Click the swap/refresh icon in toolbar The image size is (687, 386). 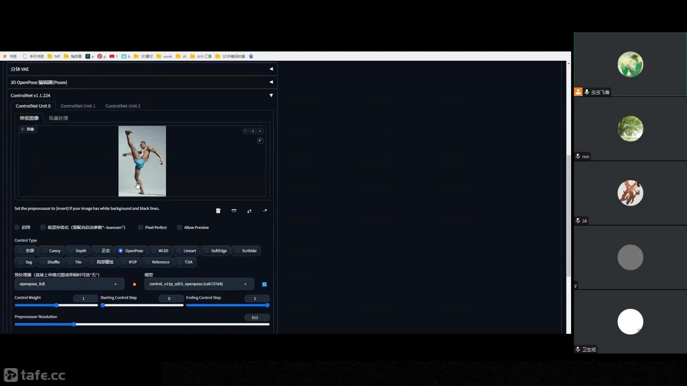pyautogui.click(x=249, y=211)
